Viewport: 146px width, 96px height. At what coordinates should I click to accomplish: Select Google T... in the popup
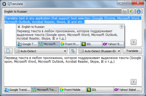coord(27,44)
